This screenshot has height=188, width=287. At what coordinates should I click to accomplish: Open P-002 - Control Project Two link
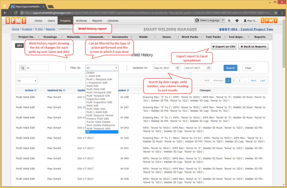(250, 29)
